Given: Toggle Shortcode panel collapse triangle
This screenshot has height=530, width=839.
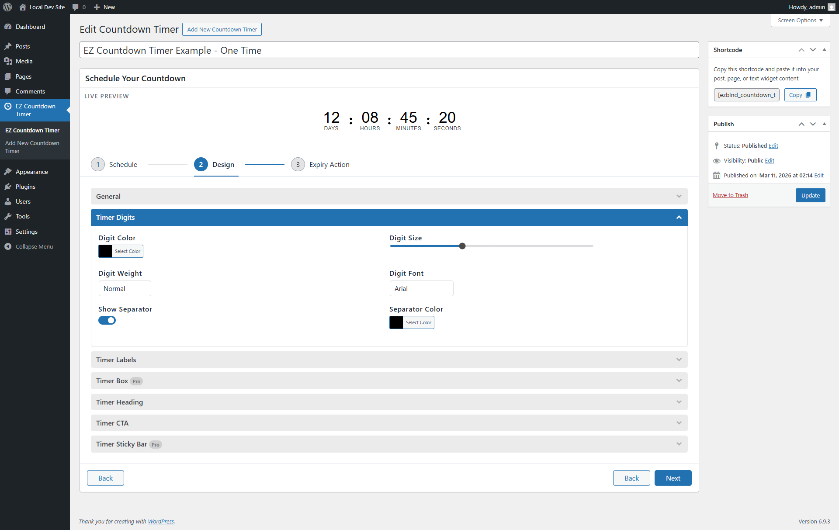Looking at the screenshot, I should (824, 50).
